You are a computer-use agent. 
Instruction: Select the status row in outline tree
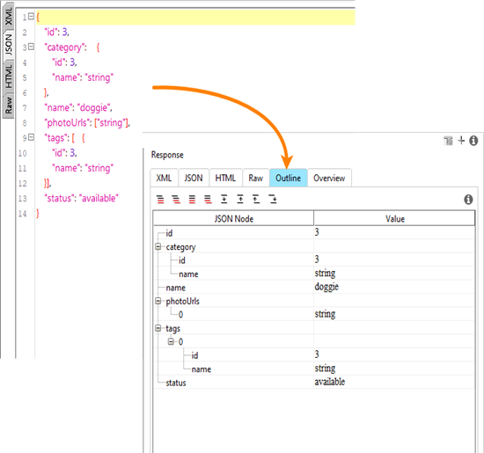pos(314,383)
